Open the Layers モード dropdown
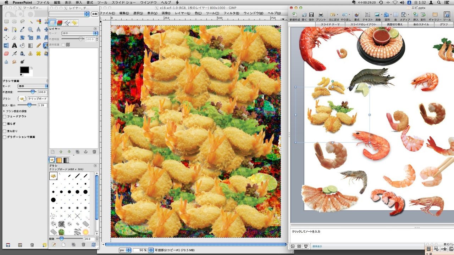Image resolution: width=454 pixels, height=255 pixels. pyautogui.click(x=80, y=33)
